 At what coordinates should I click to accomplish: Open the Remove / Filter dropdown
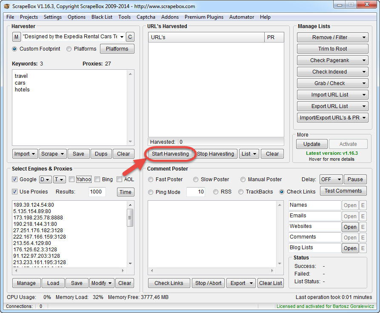pos(332,37)
